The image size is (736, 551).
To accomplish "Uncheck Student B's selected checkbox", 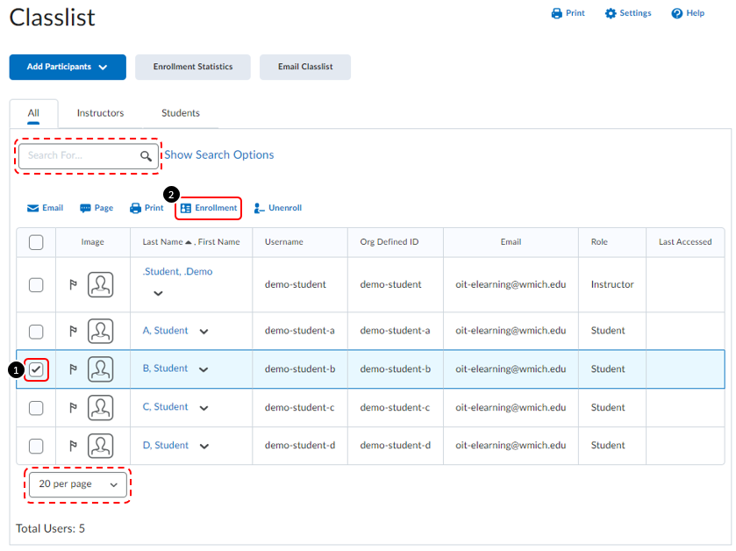I will 35,369.
